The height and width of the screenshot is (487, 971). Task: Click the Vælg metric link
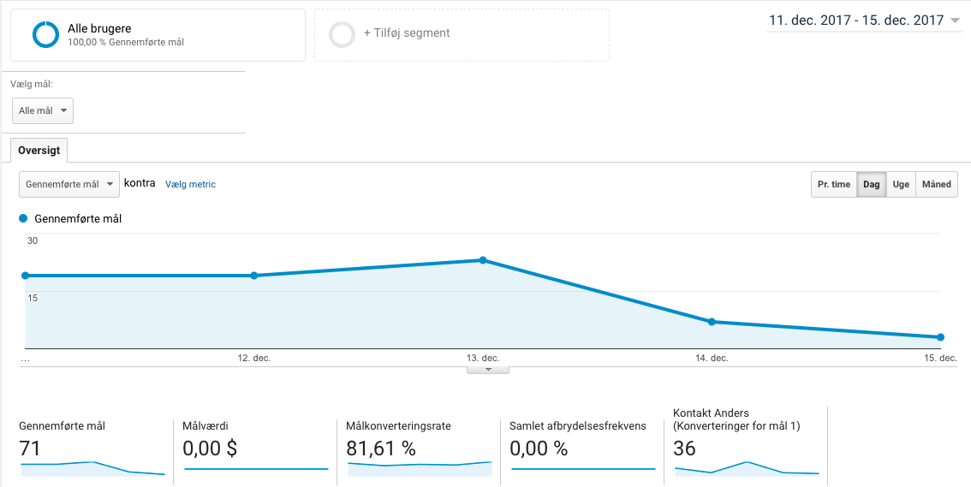point(190,184)
